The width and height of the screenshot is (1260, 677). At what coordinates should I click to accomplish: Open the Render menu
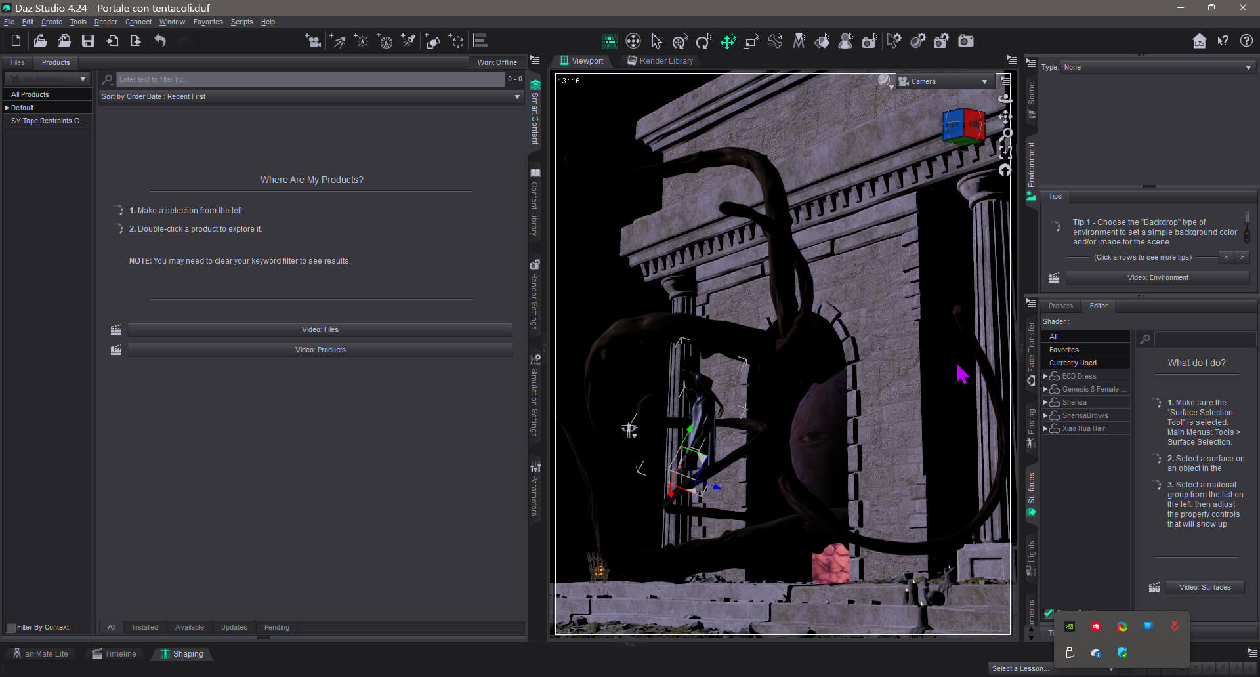(x=106, y=22)
